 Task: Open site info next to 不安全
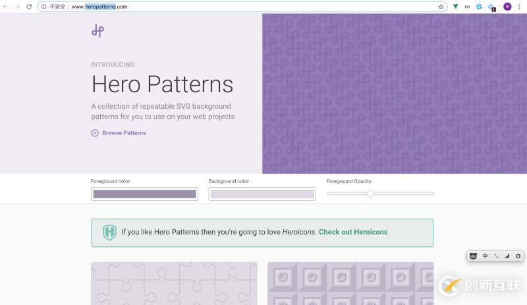pyautogui.click(x=43, y=7)
